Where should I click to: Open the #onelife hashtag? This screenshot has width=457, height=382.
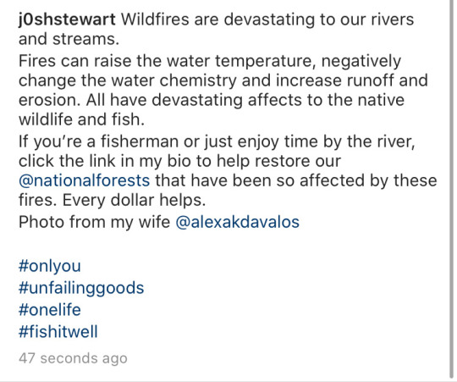tap(50, 310)
